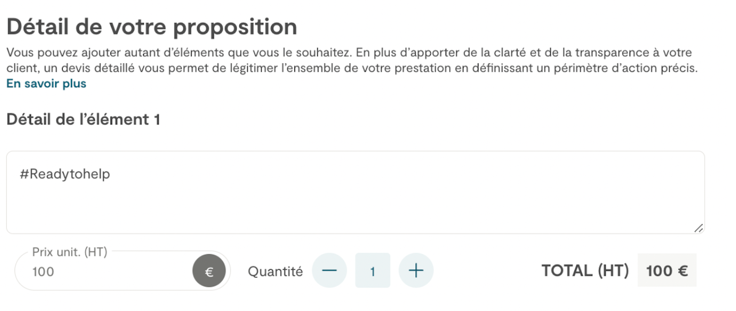Select the "Prix unit. (HT)" floating label
The width and height of the screenshot is (736, 311).
[70, 252]
